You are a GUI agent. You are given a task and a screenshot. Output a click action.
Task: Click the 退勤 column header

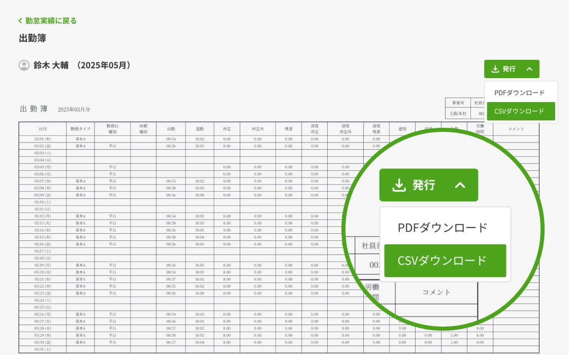pyautogui.click(x=200, y=129)
